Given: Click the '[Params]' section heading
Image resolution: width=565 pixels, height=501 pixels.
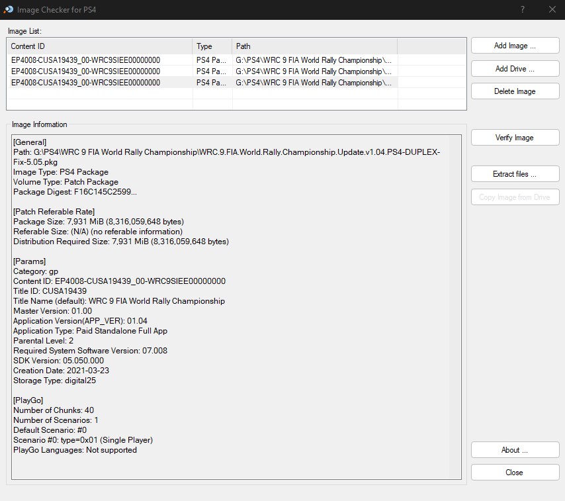Looking at the screenshot, I should [x=30, y=261].
